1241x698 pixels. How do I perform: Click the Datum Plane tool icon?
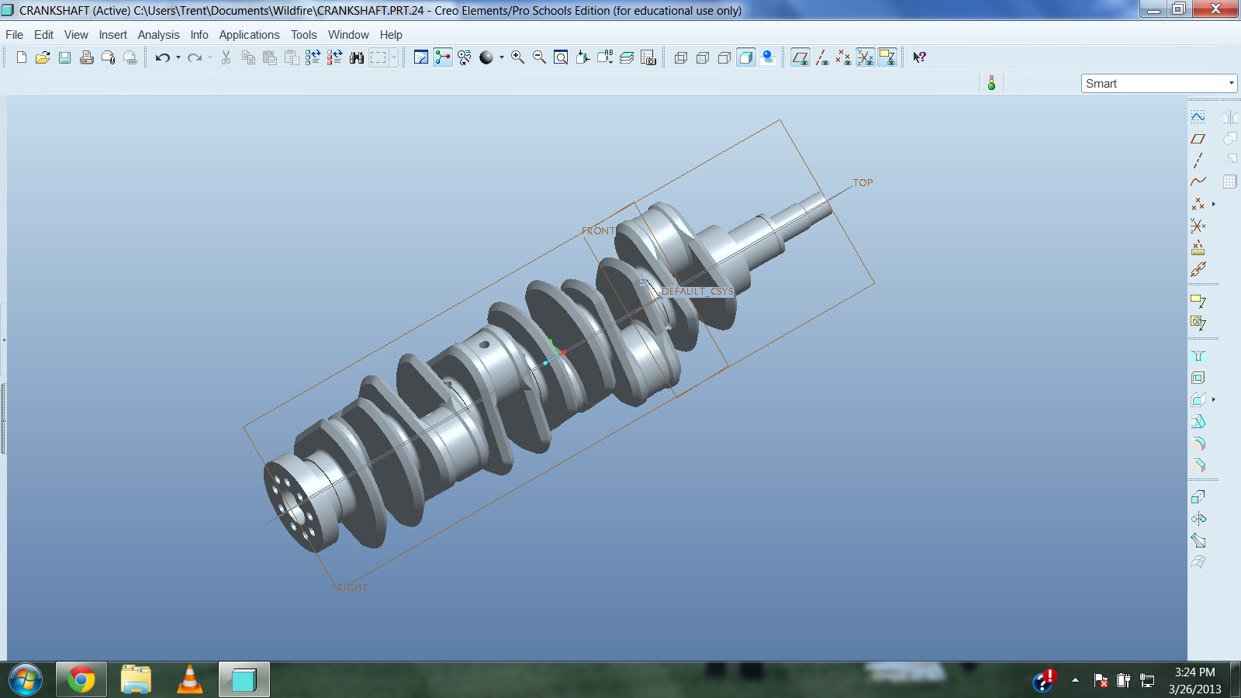point(1198,139)
